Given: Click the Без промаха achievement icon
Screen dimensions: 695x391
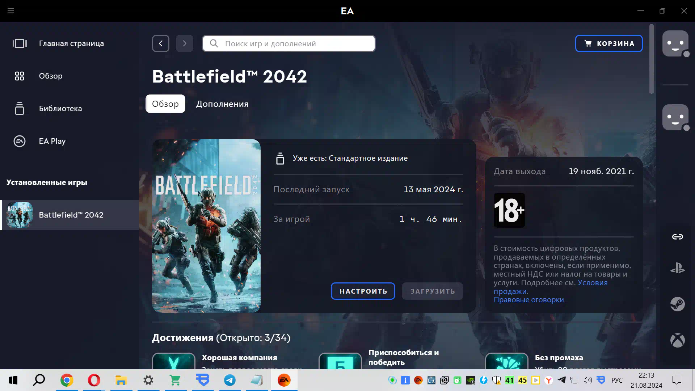Looking at the screenshot, I should (x=507, y=361).
